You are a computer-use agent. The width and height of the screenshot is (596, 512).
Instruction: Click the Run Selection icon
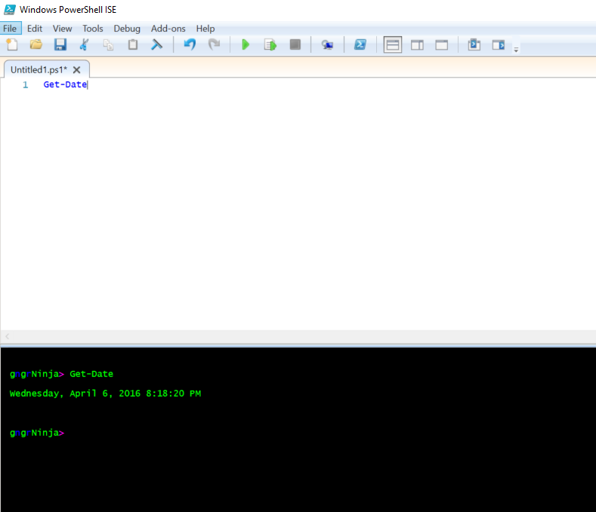click(x=270, y=45)
